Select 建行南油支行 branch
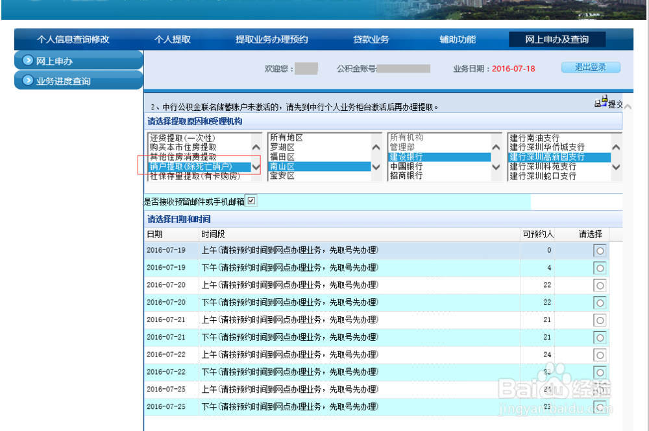Viewport: 649px width, 431px height. pyautogui.click(x=559, y=138)
